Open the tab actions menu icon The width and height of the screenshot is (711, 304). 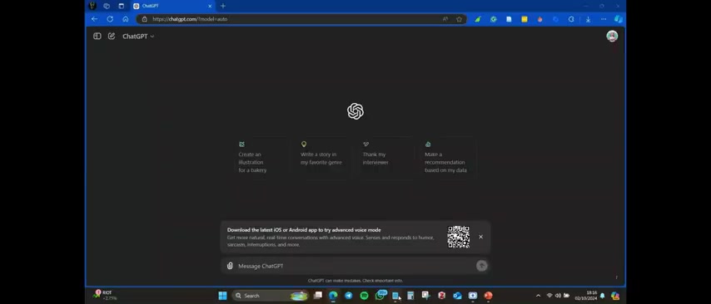(121, 6)
